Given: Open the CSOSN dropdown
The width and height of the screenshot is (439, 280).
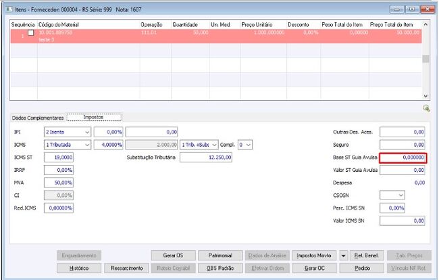Looking at the screenshot, I should [392, 195].
